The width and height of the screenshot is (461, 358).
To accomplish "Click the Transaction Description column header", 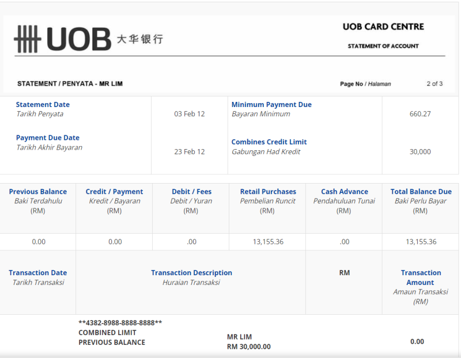I will coord(191,273).
